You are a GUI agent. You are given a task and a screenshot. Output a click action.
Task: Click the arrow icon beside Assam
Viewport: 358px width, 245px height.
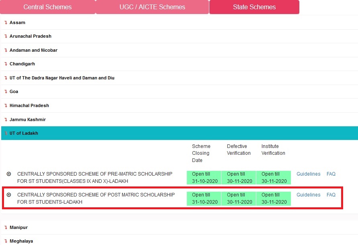[6, 23]
